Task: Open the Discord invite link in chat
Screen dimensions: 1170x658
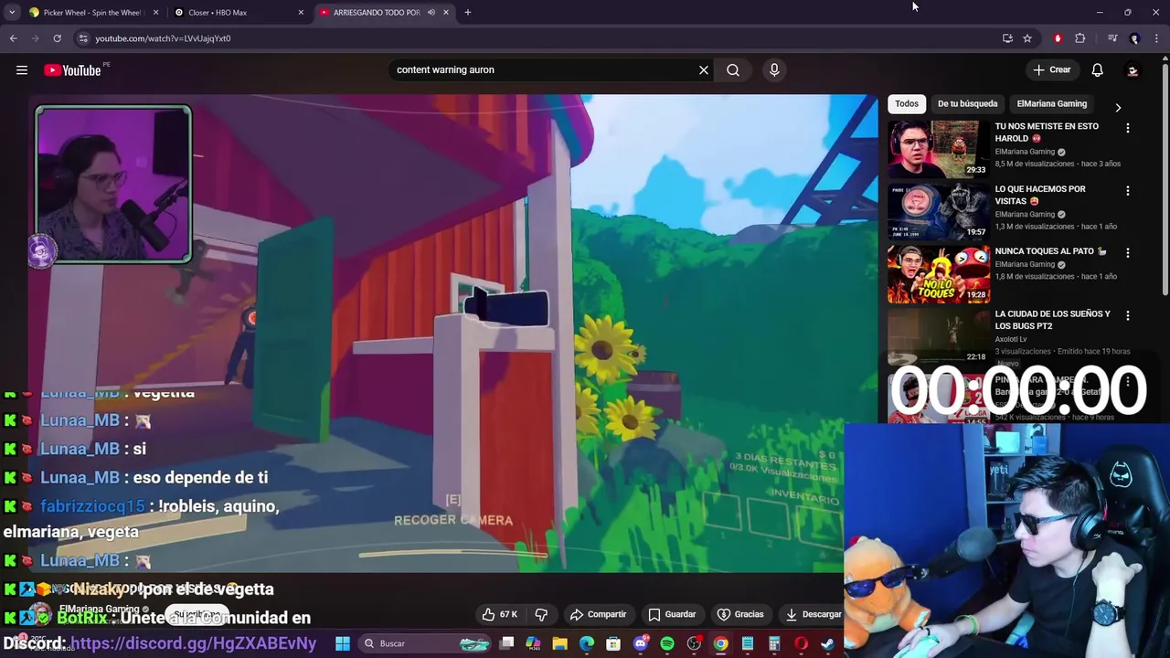Action: point(194,643)
